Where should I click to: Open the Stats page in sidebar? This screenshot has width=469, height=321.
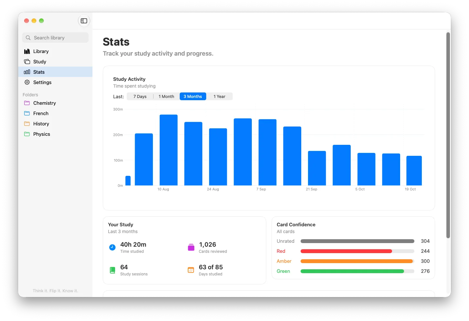coord(55,72)
